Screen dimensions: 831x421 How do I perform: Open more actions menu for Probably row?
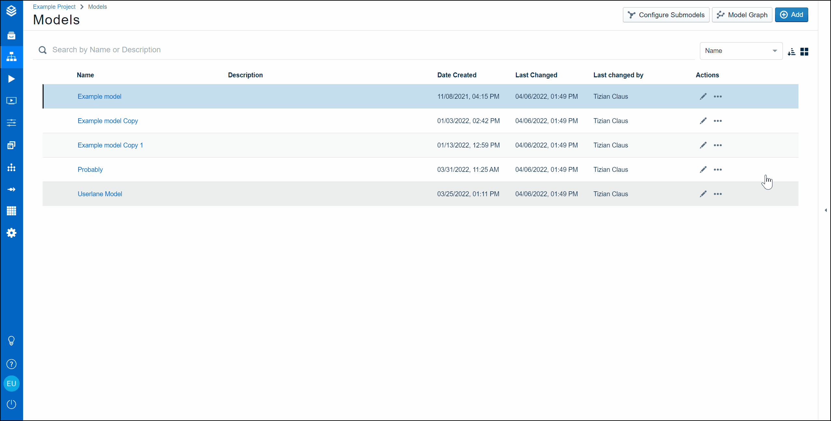718,170
